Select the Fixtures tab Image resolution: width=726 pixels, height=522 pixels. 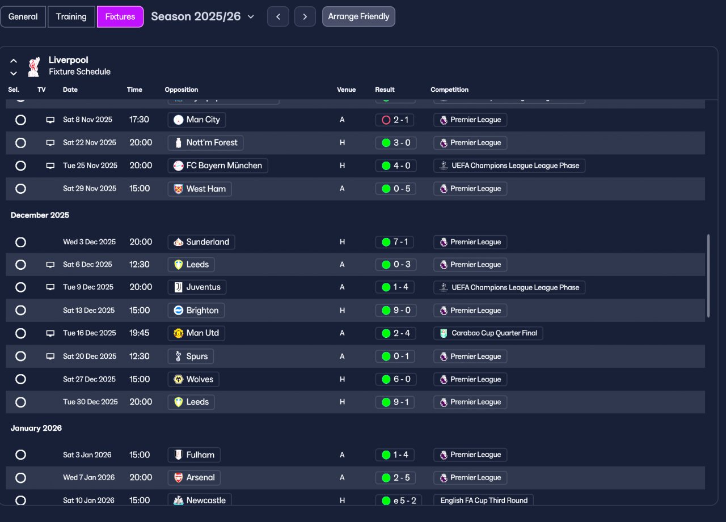pos(120,16)
